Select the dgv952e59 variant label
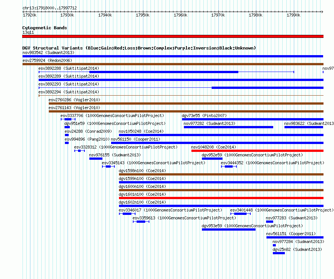This screenshot has height=279, width=334. [252, 155]
